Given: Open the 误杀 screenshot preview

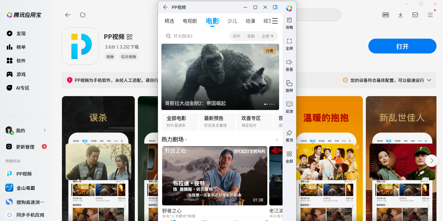Looking at the screenshot, I should point(98,158).
